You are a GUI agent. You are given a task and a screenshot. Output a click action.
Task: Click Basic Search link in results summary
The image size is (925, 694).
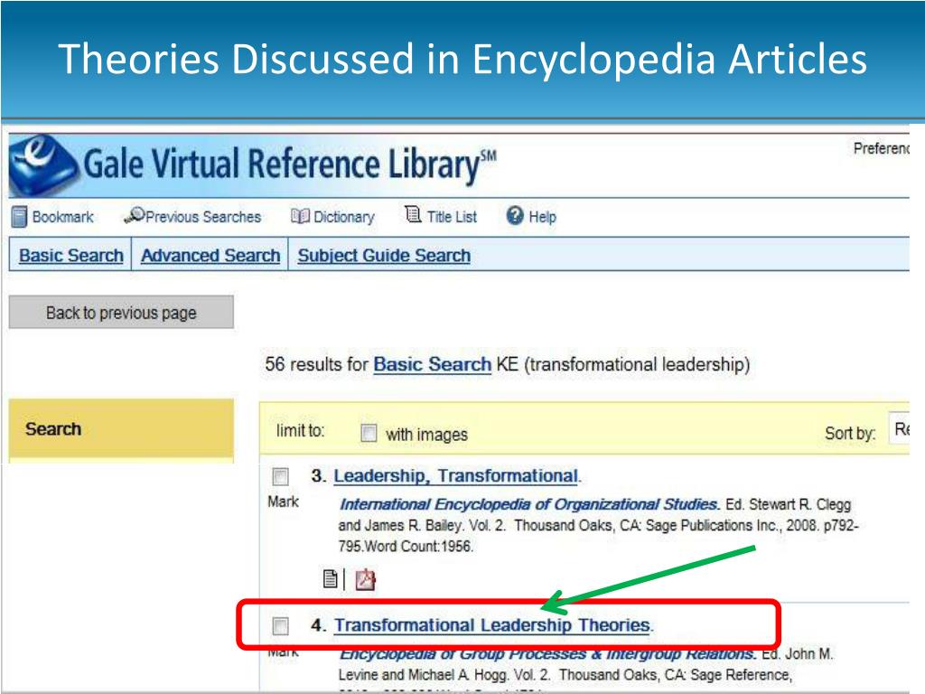pos(433,364)
